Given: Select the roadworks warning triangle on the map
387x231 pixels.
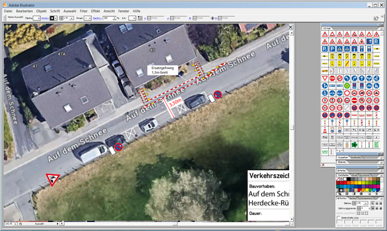Looking at the screenshot, I should click(52, 179).
